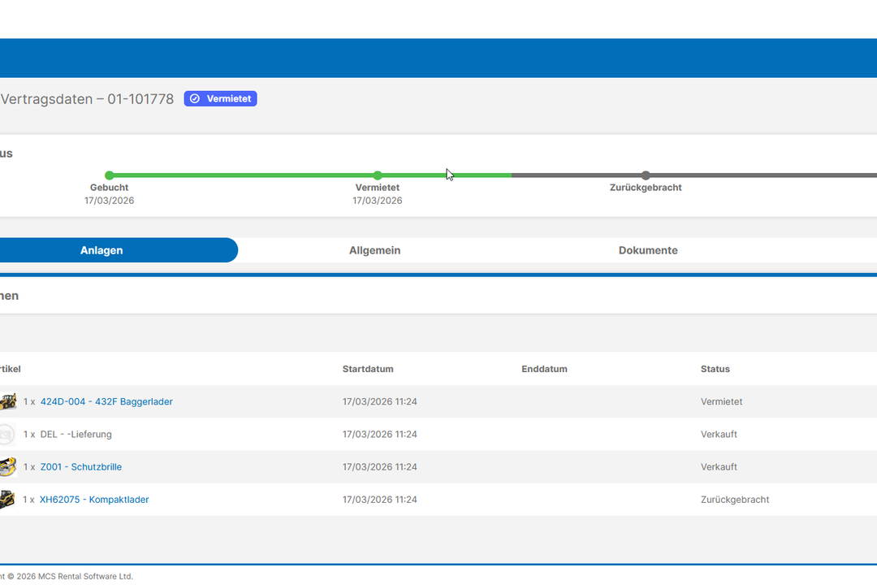Click the Startdatum column header
This screenshot has height=585, width=877.
368,369
